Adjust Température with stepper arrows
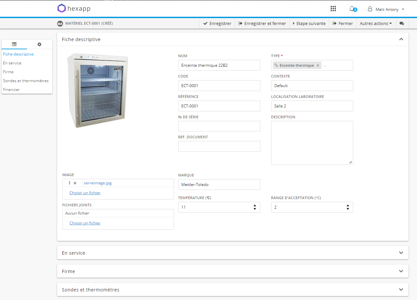 pos(255,207)
